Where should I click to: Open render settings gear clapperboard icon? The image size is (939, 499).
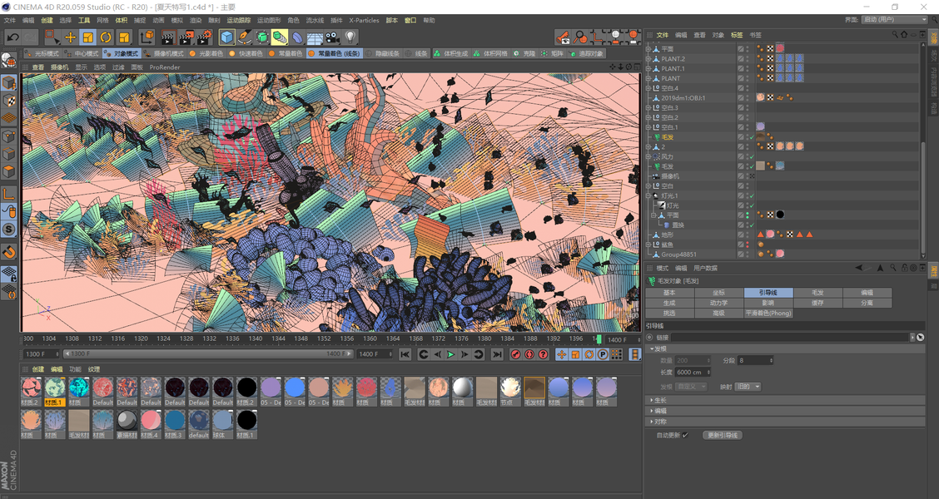click(204, 37)
